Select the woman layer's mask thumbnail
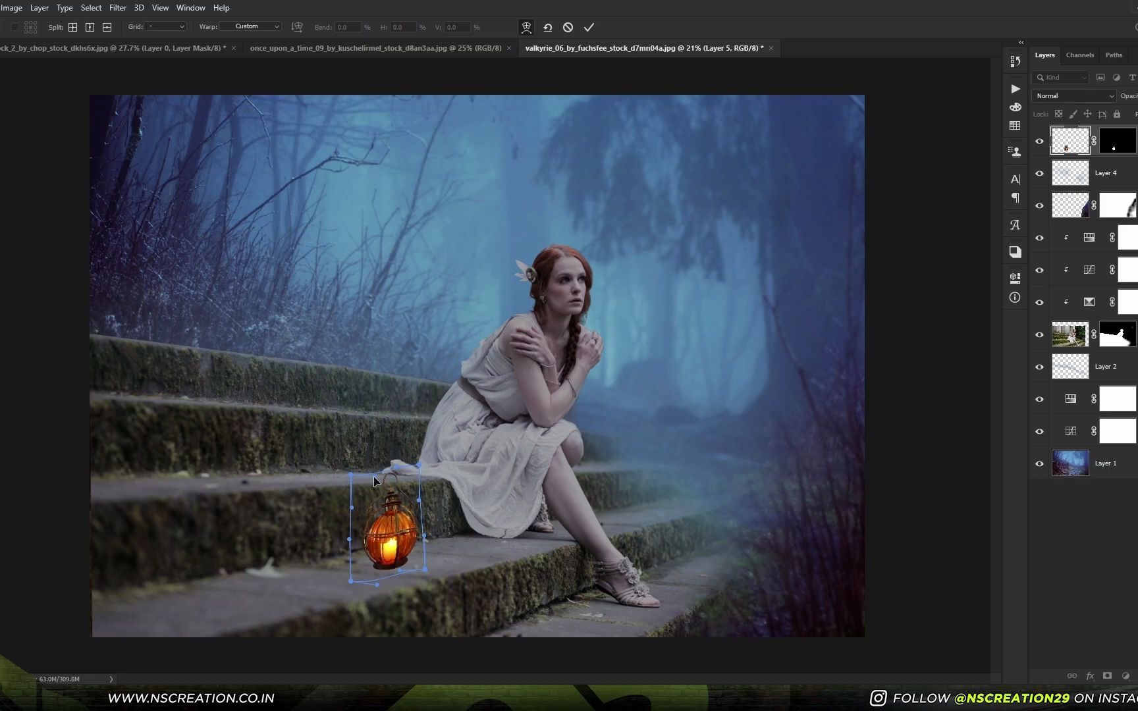Viewport: 1138px width, 711px height. pos(1118,334)
